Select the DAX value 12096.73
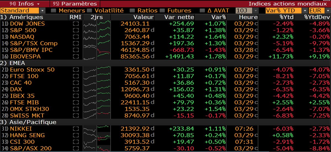Viewport: 331px width, 152px height. 135,89
